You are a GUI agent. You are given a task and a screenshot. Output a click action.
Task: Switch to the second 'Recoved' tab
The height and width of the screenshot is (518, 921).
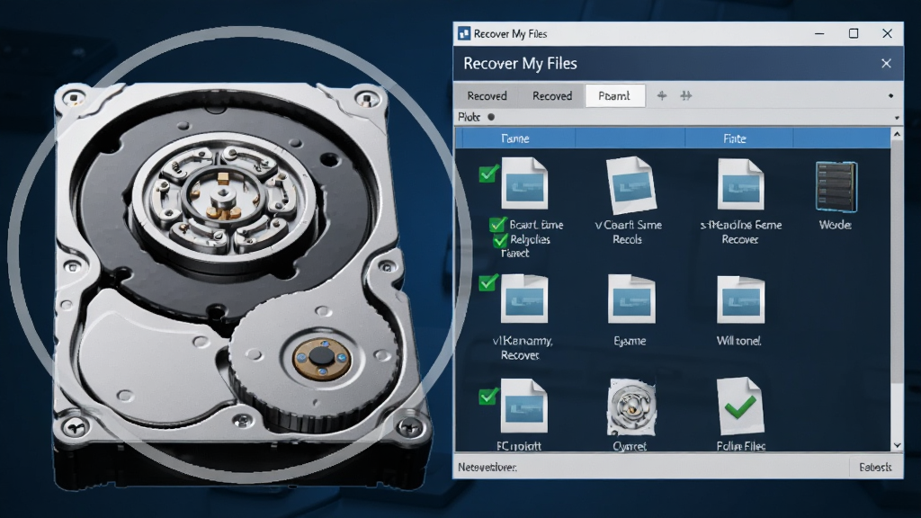(x=552, y=95)
